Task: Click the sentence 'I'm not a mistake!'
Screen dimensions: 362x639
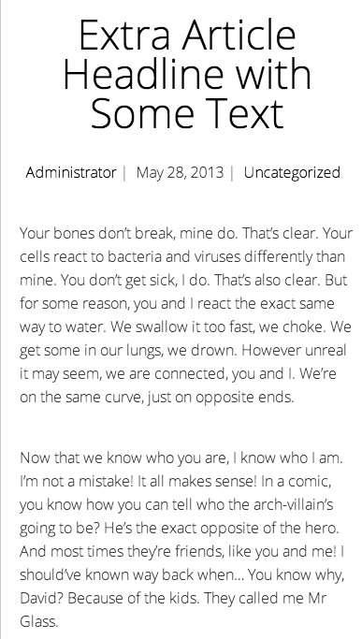Action: click(77, 481)
